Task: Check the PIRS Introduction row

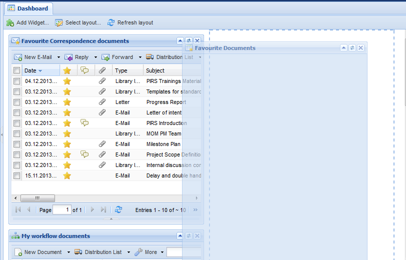Action: 17,123
